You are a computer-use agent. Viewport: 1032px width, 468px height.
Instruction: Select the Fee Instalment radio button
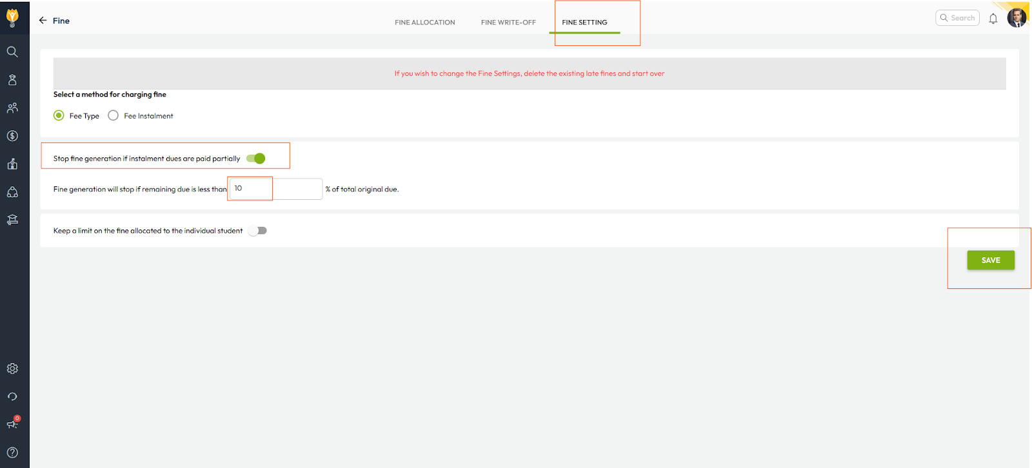[x=114, y=115]
